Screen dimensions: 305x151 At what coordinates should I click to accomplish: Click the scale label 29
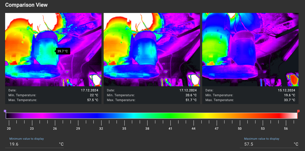coord(78,129)
